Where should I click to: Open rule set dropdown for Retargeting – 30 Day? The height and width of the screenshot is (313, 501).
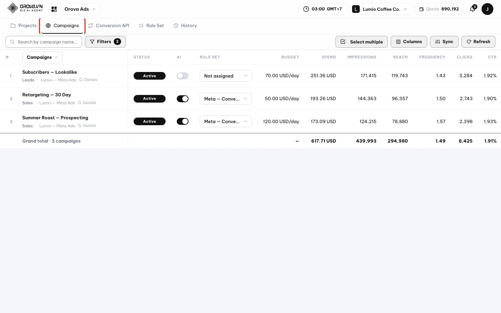[226, 99]
